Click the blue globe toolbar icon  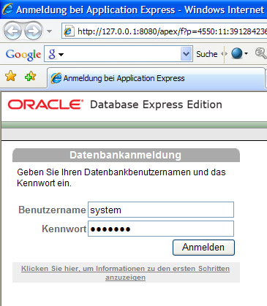coord(237,53)
